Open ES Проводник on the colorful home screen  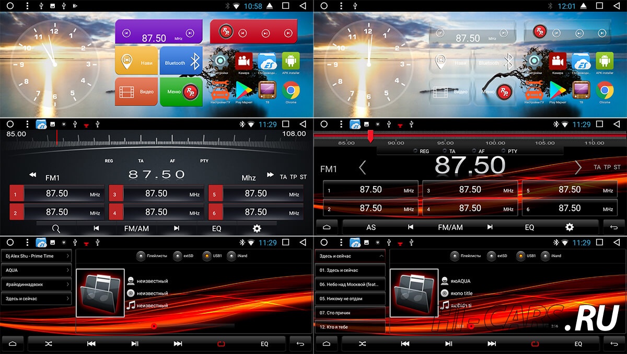267,62
